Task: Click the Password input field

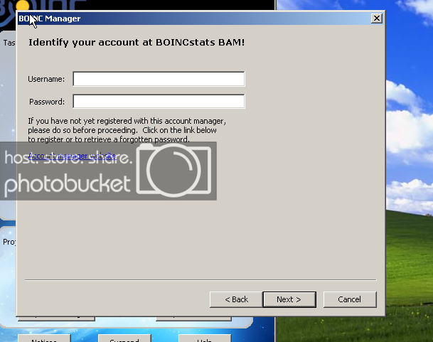Action: 159,102
